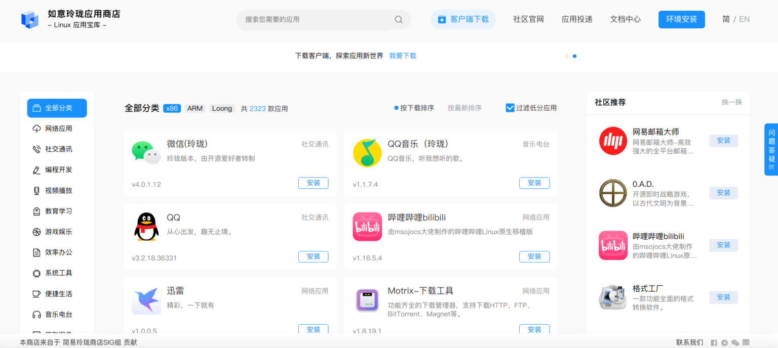Select the 社交通讯 category icon
This screenshot has height=348, width=778.
[x=57, y=149]
